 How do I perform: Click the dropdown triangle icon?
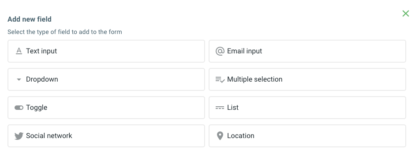tap(19, 79)
